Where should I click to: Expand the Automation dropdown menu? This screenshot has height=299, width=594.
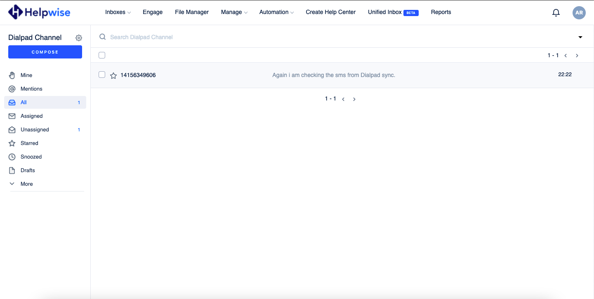(x=276, y=12)
